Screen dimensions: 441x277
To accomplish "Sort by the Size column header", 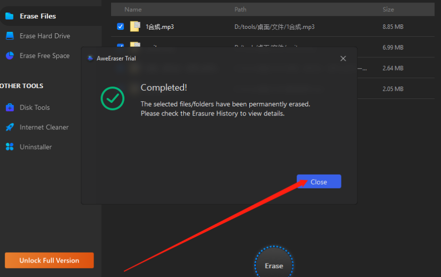I will pos(388,9).
